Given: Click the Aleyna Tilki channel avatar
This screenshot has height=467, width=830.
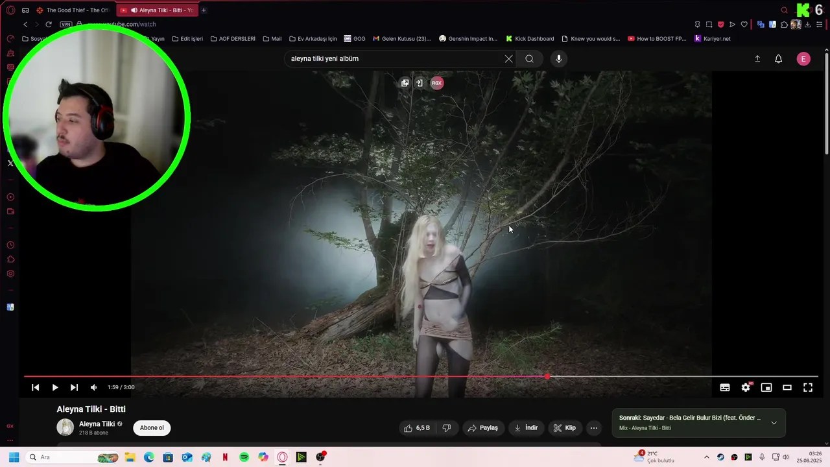Looking at the screenshot, I should [x=65, y=427].
